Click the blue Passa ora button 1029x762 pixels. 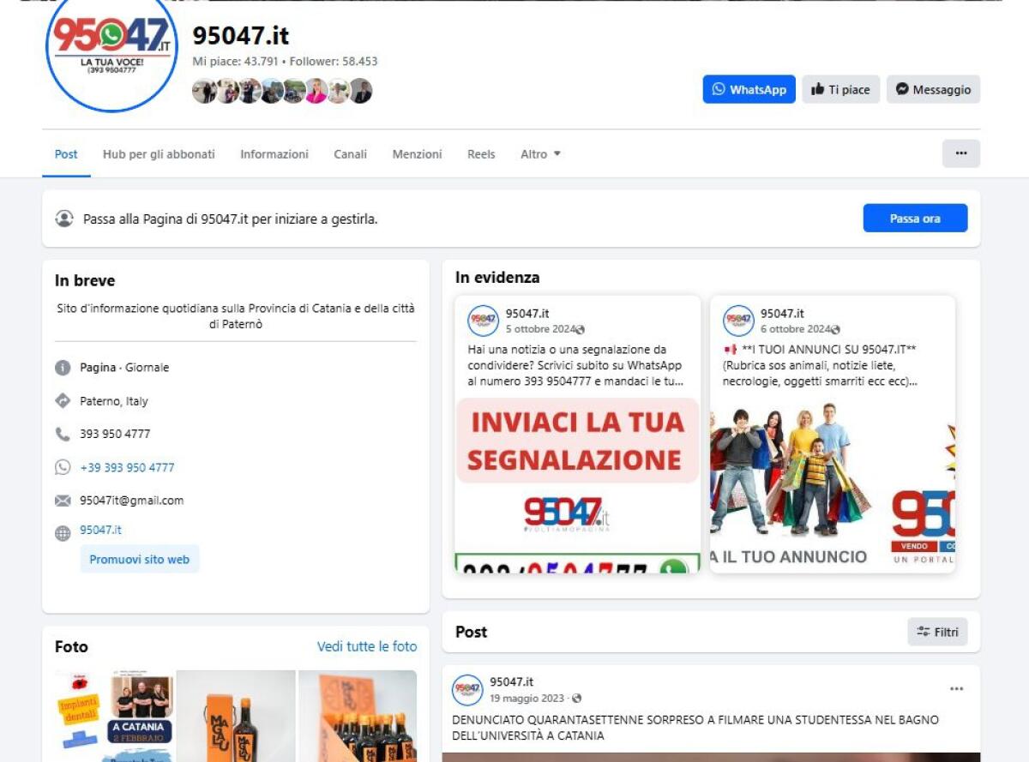[915, 218]
